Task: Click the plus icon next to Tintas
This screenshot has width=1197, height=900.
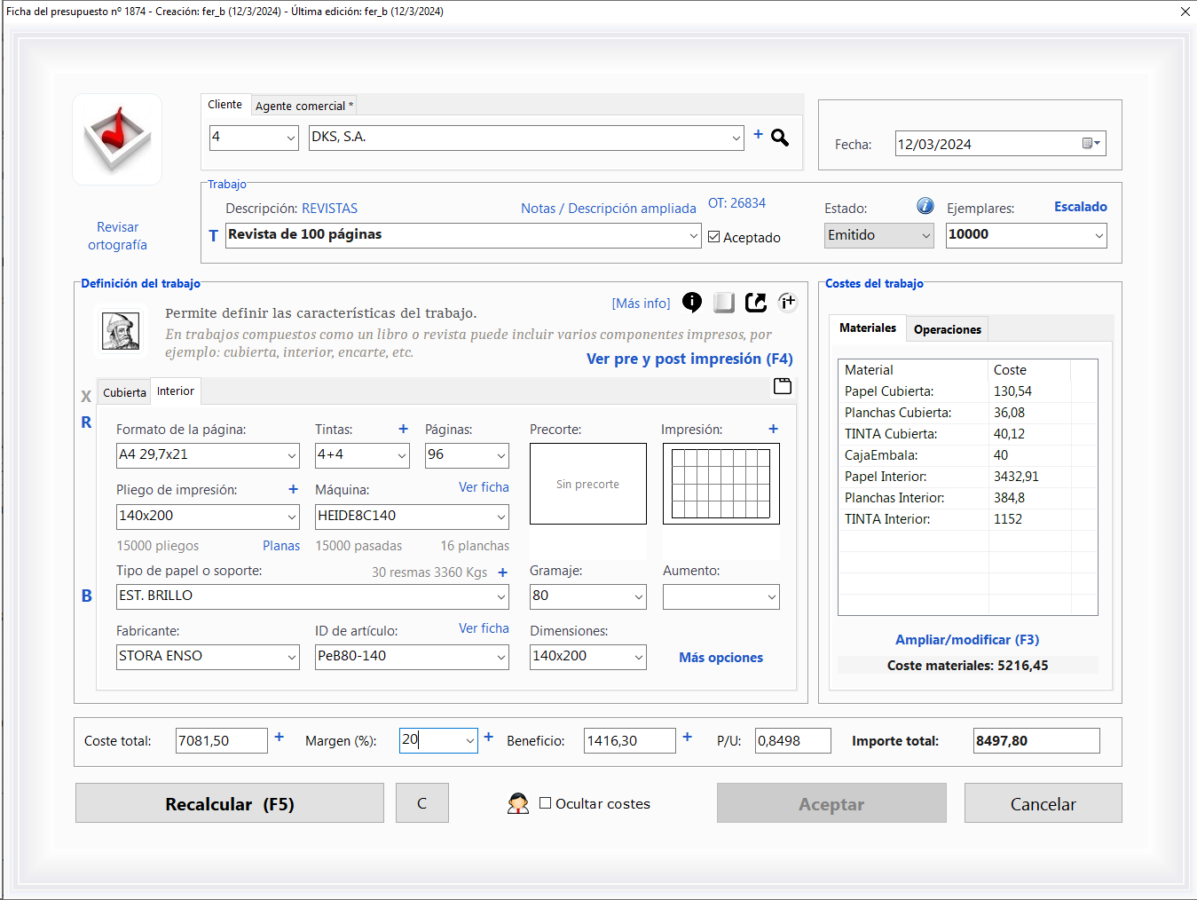Action: tap(403, 429)
